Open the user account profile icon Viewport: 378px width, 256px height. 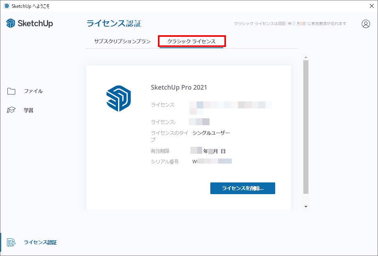pyautogui.click(x=366, y=24)
